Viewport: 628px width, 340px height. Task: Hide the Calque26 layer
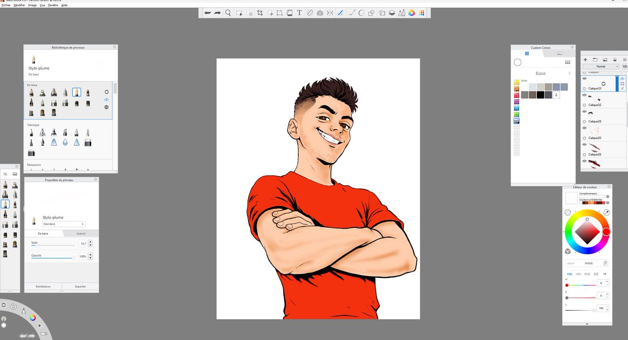point(584,144)
